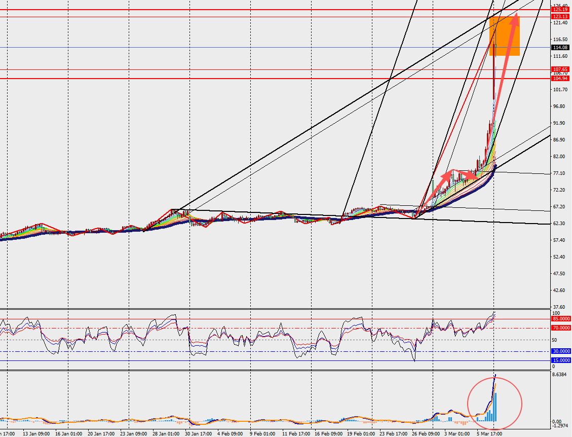Click the 86.90 price scale value
Image resolution: width=572 pixels, height=437 pixels.
click(559, 140)
